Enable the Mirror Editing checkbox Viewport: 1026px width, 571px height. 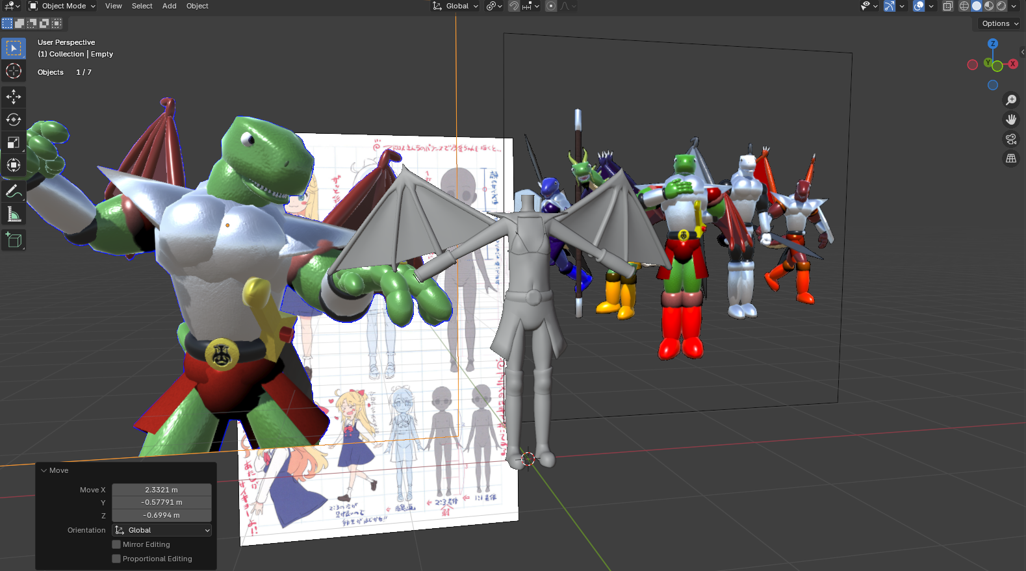click(116, 544)
